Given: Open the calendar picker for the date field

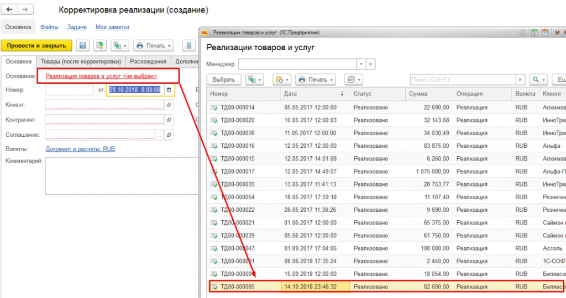Looking at the screenshot, I should [x=169, y=89].
